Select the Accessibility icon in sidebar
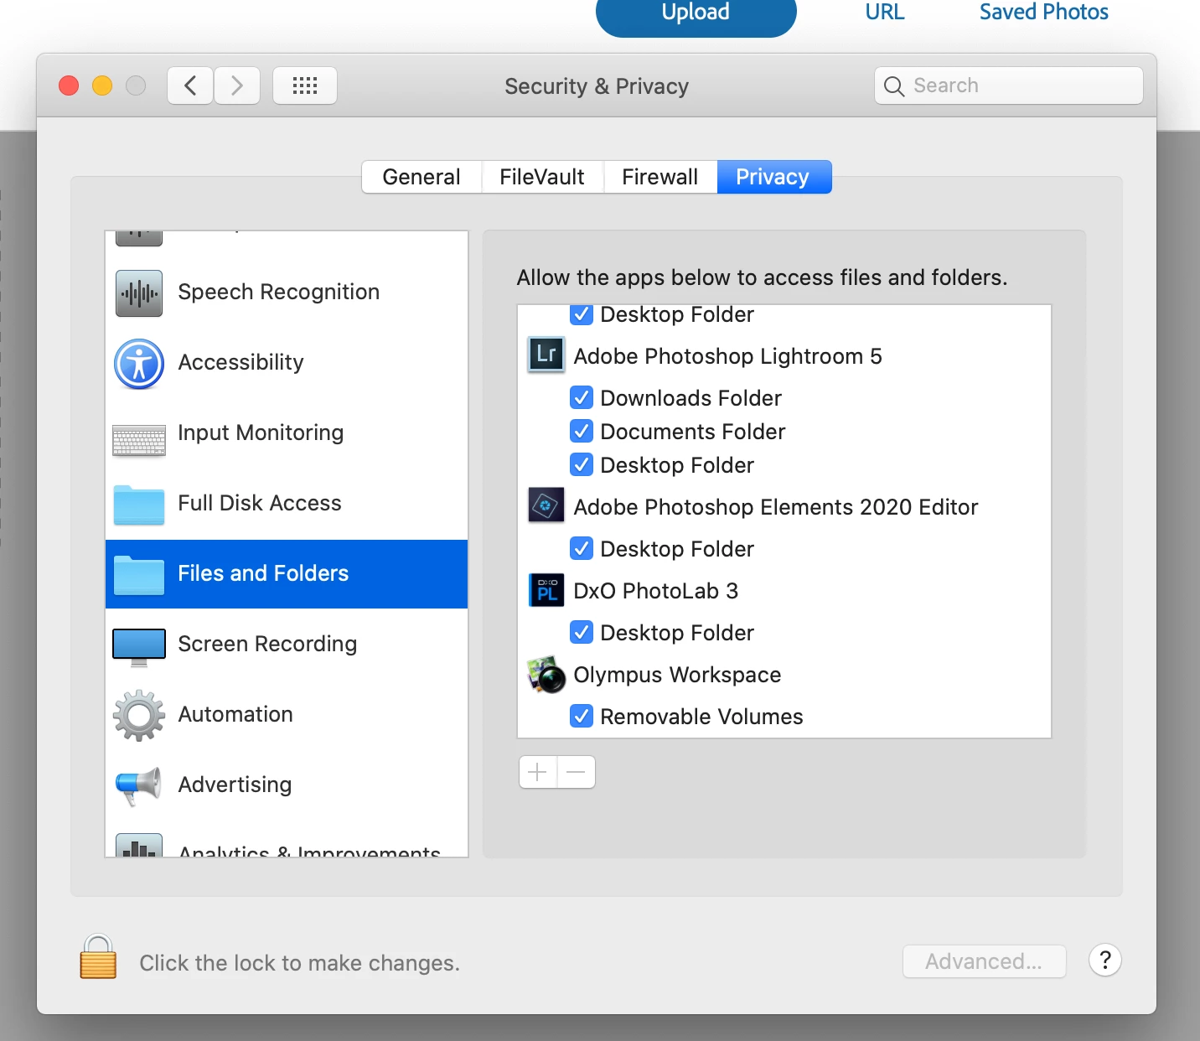 click(139, 363)
